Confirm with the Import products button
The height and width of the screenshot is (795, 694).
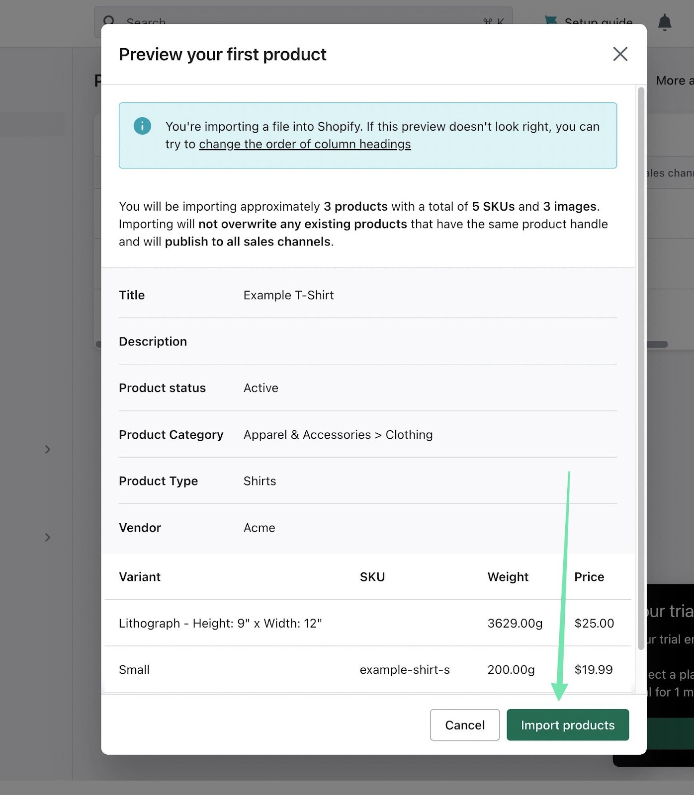(567, 725)
